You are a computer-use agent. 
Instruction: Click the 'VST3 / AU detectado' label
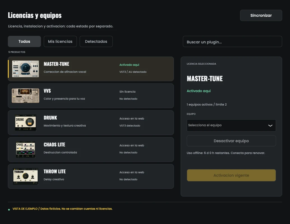133,72
